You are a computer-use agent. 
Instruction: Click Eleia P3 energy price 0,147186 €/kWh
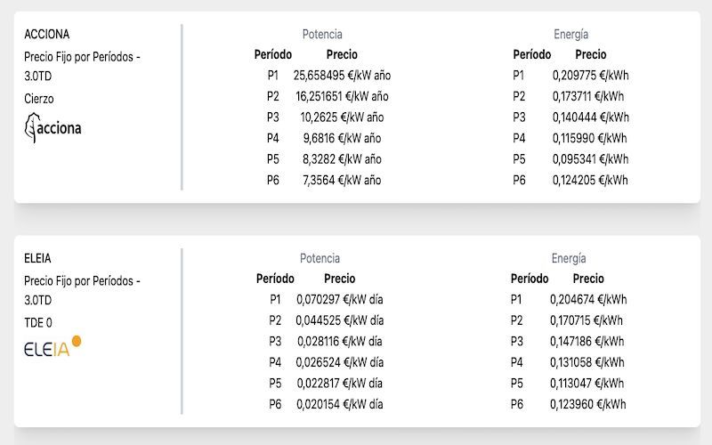[587, 342]
